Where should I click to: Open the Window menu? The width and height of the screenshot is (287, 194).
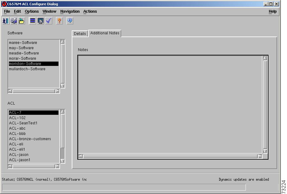[49, 11]
